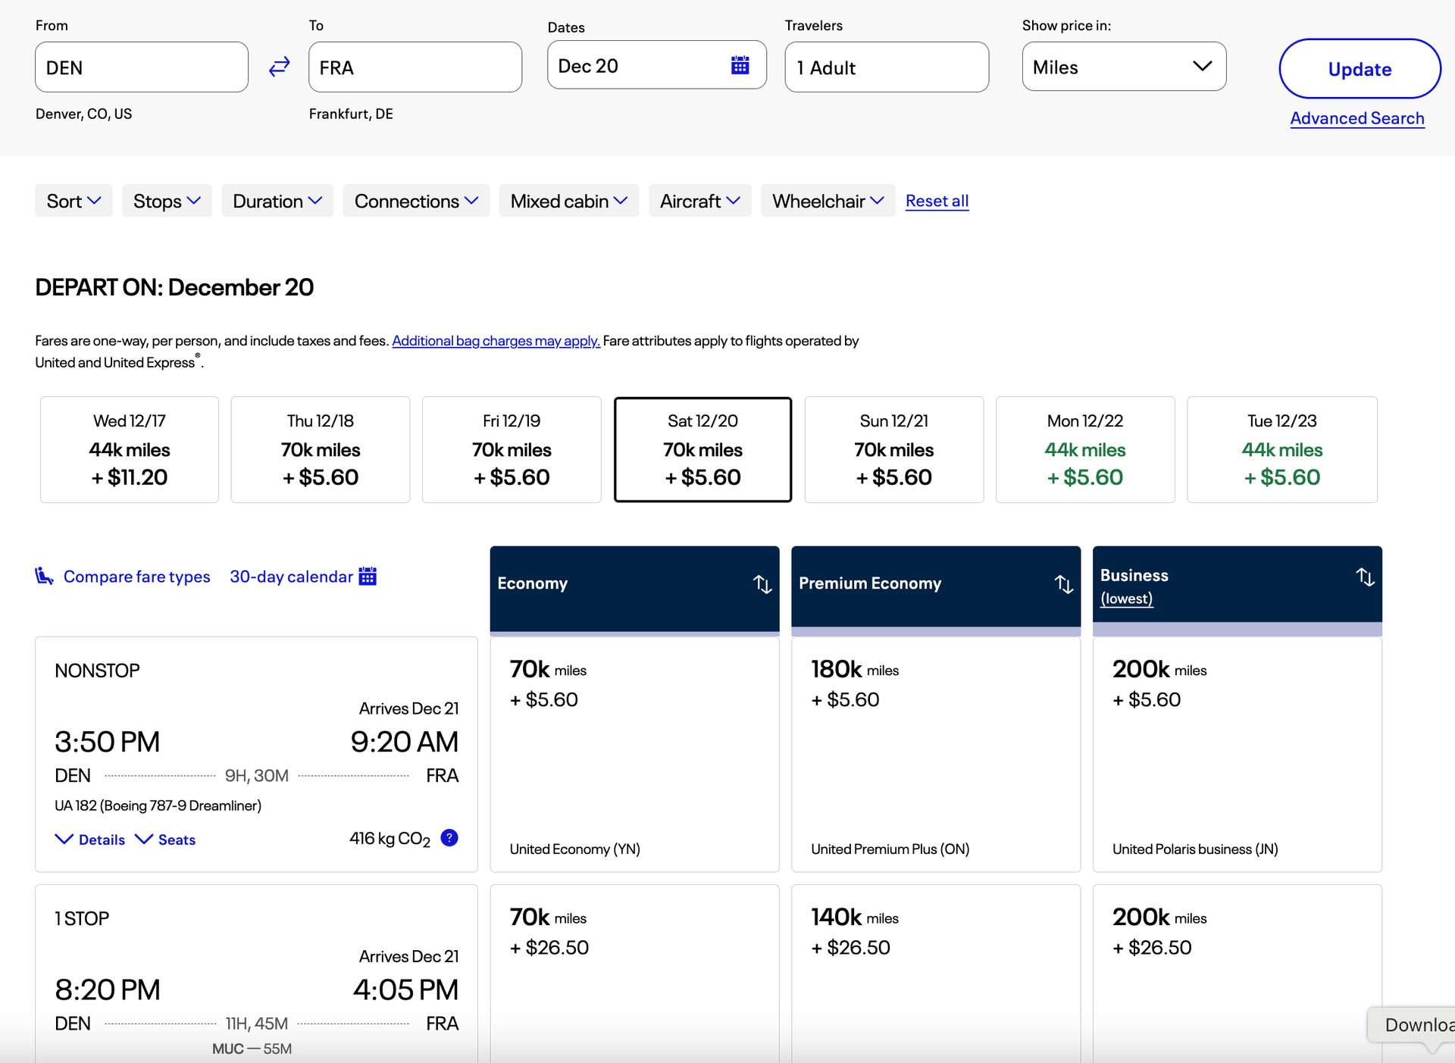The image size is (1455, 1063).
Task: Click the CO2 emissions help question mark
Action: point(449,837)
